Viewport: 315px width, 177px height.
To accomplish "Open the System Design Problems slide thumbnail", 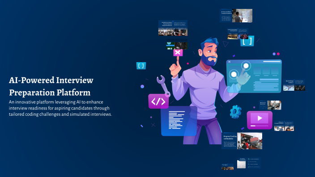I will click(x=294, y=85).
